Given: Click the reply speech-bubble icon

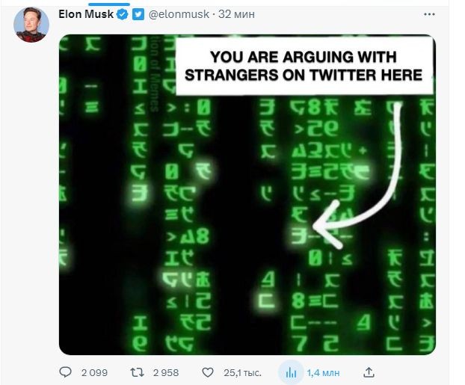Looking at the screenshot, I should click(66, 372).
